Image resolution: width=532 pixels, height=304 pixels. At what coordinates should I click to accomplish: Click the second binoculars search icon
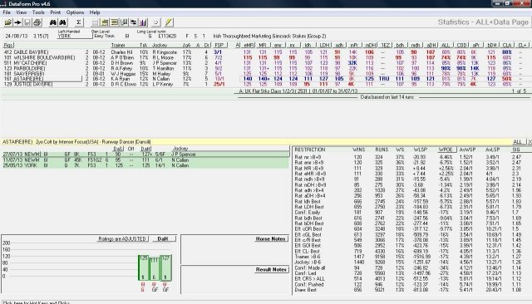[63, 22]
